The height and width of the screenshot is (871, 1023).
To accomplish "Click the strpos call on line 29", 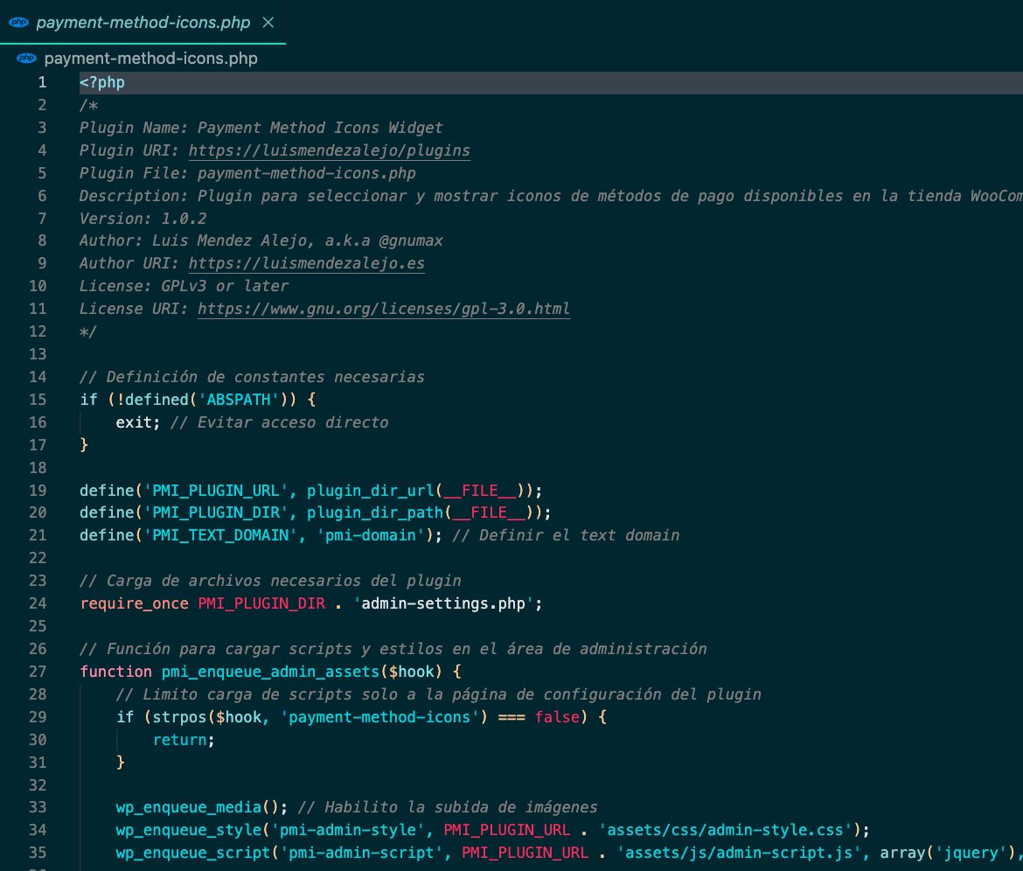I will coord(179,717).
